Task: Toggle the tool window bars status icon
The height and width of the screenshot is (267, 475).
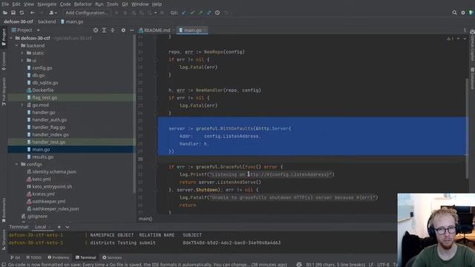Action: (x=3, y=265)
